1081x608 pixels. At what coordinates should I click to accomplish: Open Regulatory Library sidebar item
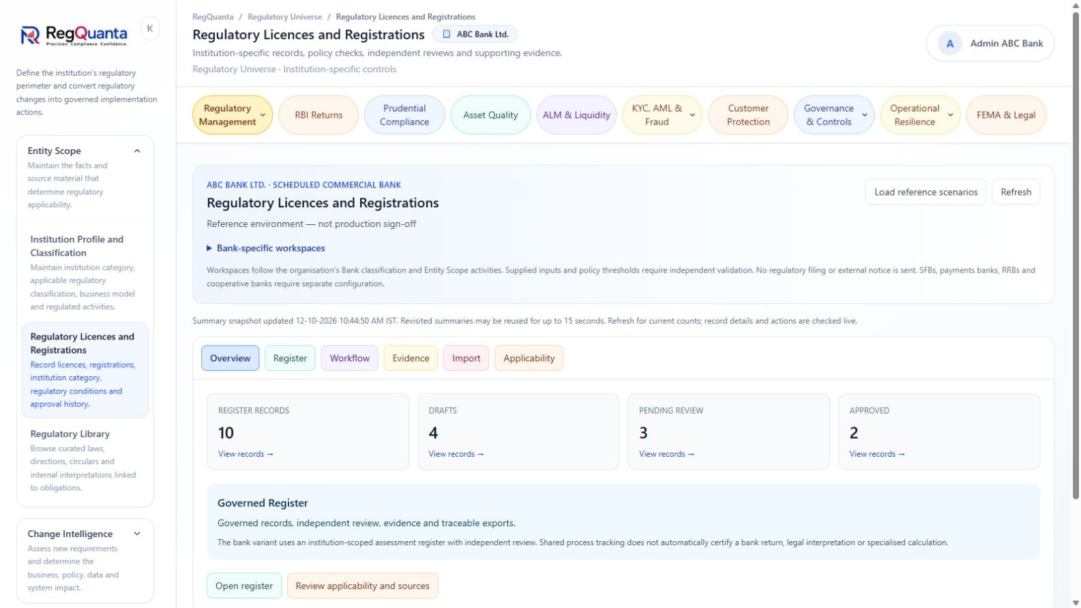tap(85, 460)
